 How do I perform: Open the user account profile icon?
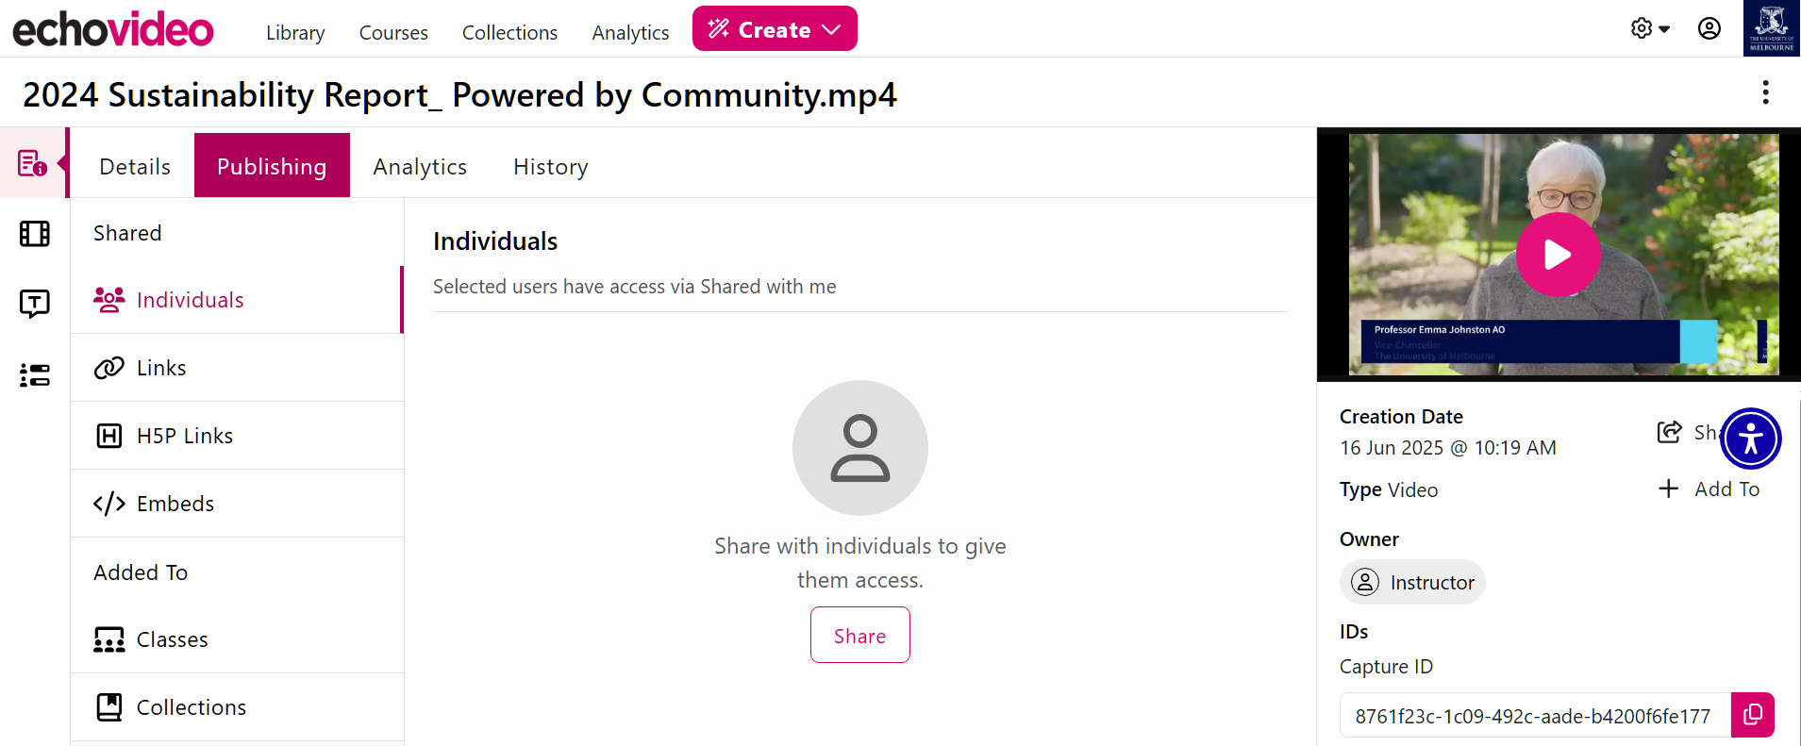tap(1709, 28)
